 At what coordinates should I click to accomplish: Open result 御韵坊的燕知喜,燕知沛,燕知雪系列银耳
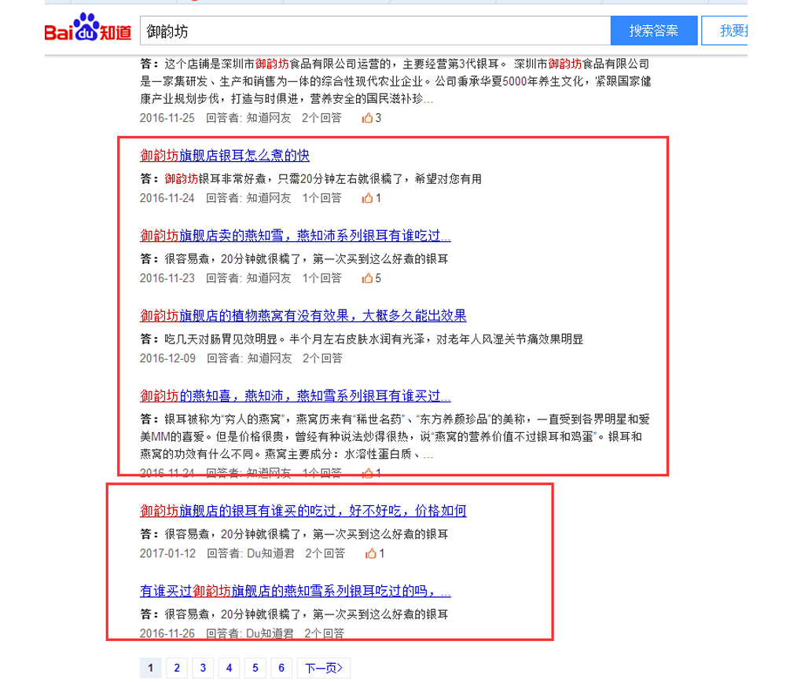coord(296,396)
